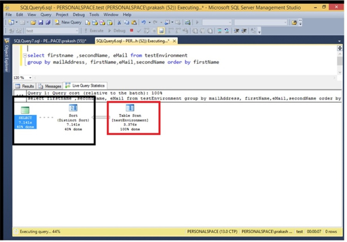Click the Undo arrow icon
Screen dimensions: 347x242
(144, 22)
